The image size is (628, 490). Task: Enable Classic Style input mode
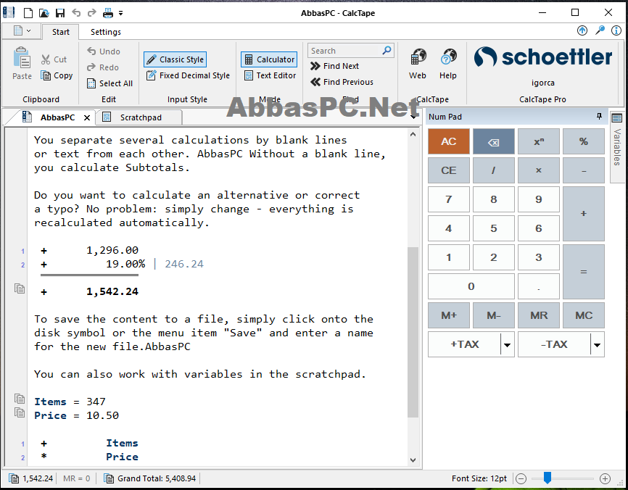pos(175,59)
